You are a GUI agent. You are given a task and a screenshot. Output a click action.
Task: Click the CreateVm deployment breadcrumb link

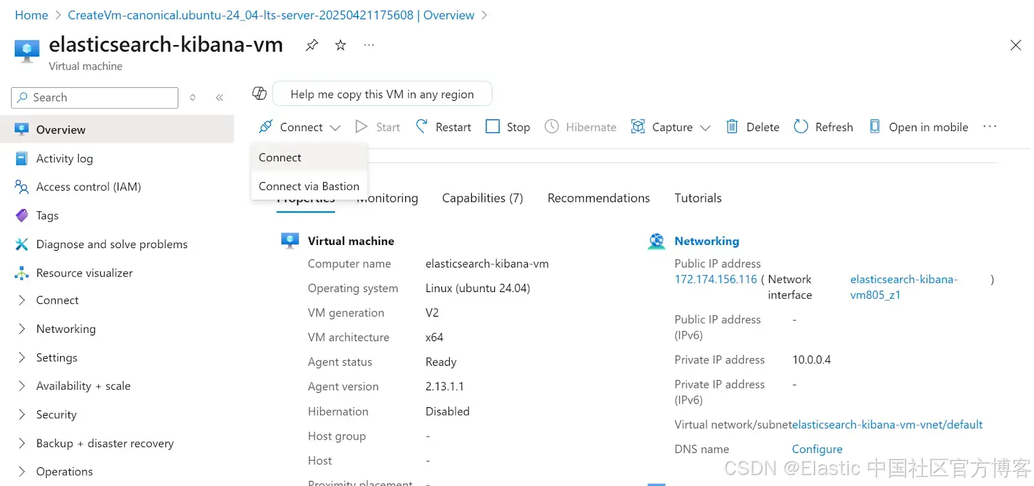pos(271,15)
